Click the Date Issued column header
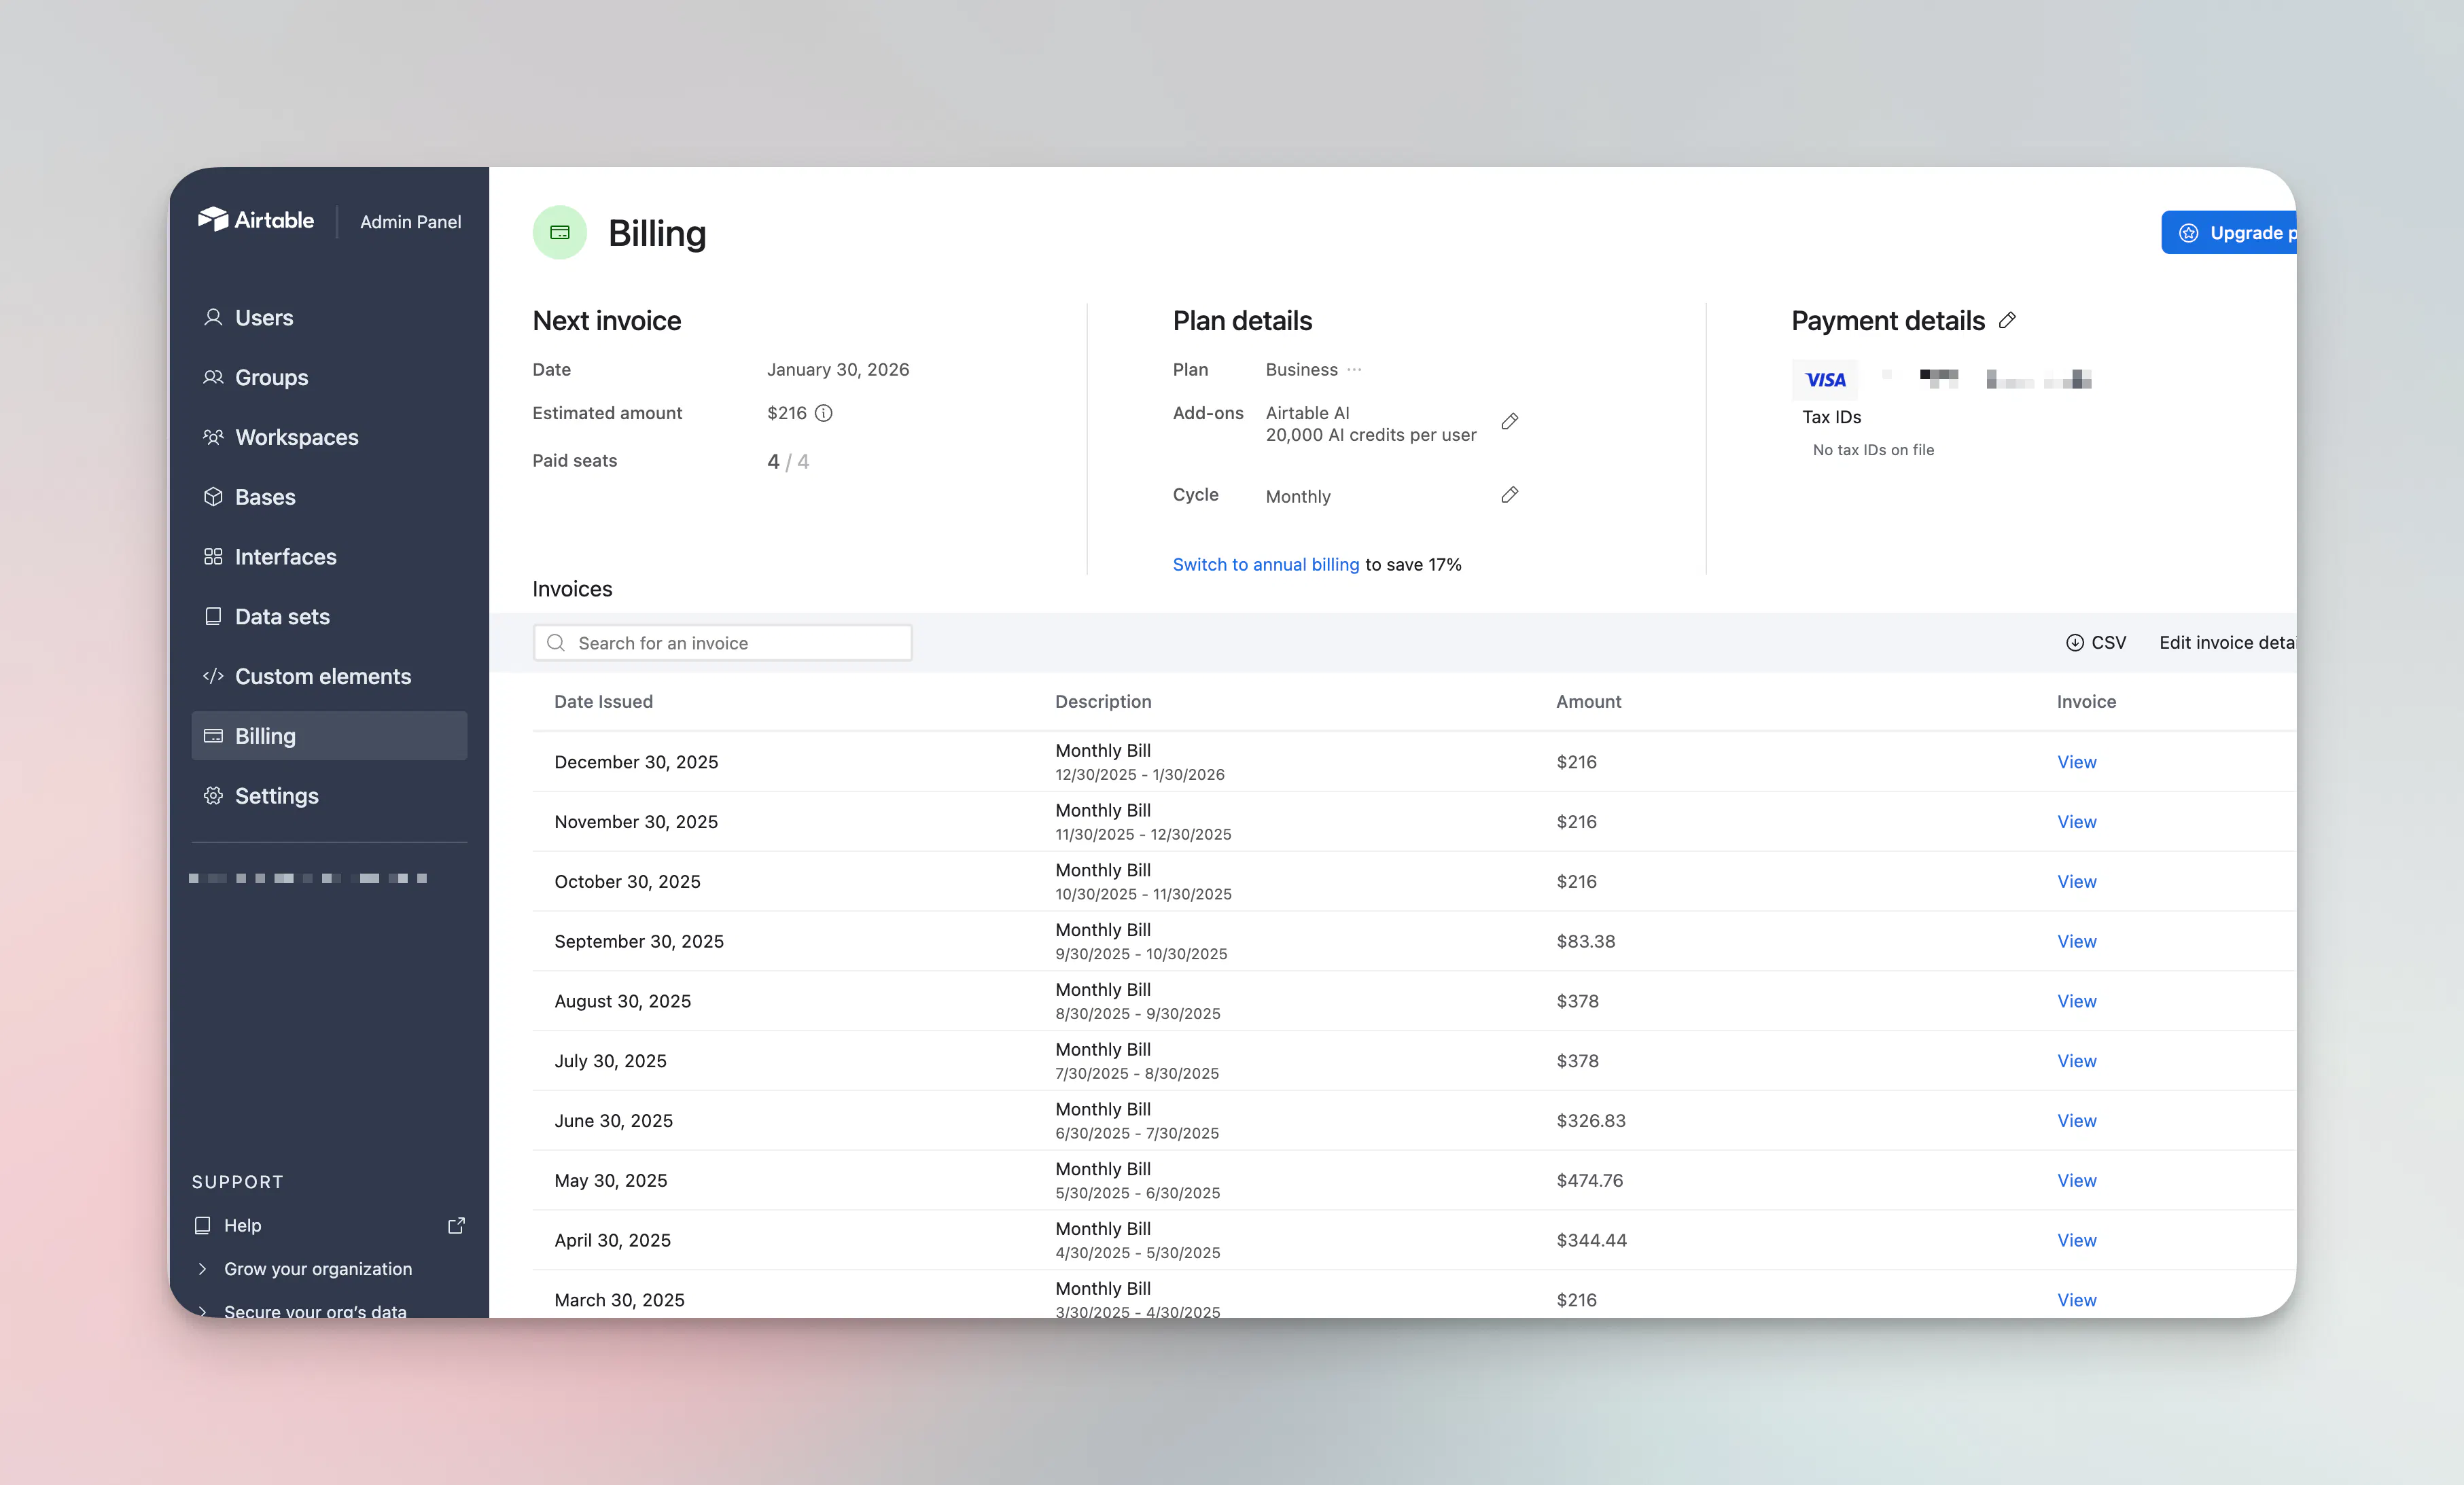 [x=603, y=702]
